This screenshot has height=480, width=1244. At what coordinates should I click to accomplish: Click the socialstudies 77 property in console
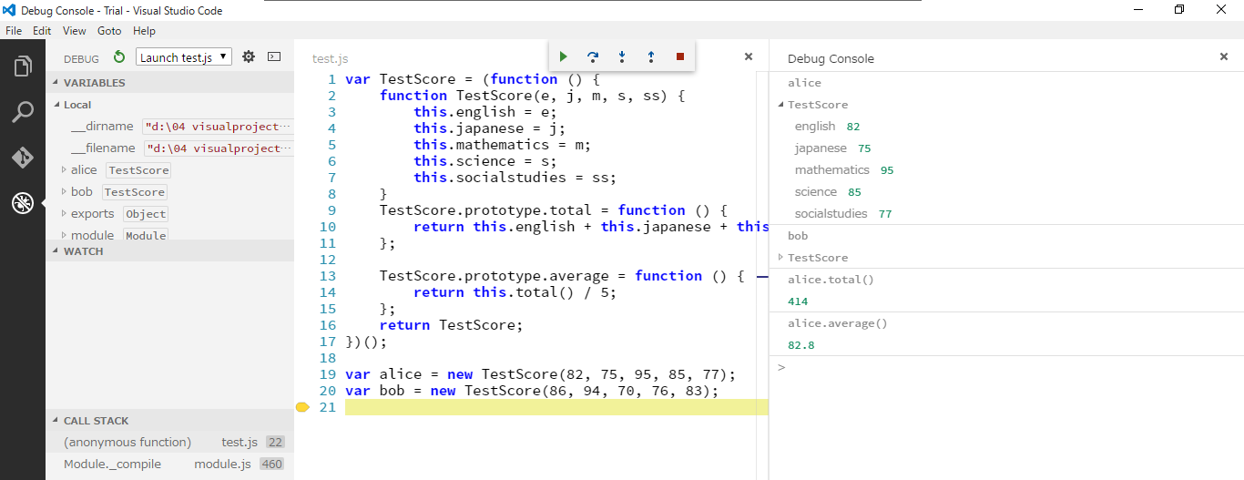(x=843, y=214)
